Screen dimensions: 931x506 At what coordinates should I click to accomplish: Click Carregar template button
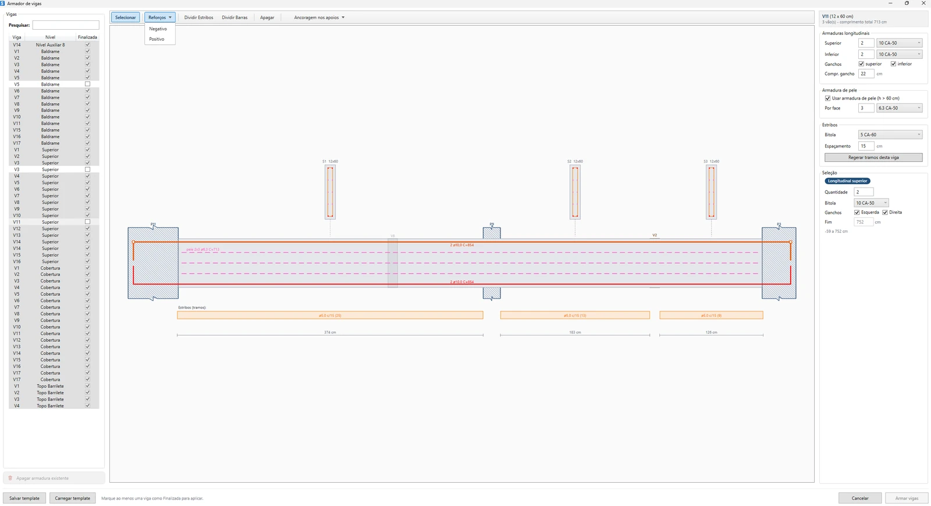click(73, 498)
